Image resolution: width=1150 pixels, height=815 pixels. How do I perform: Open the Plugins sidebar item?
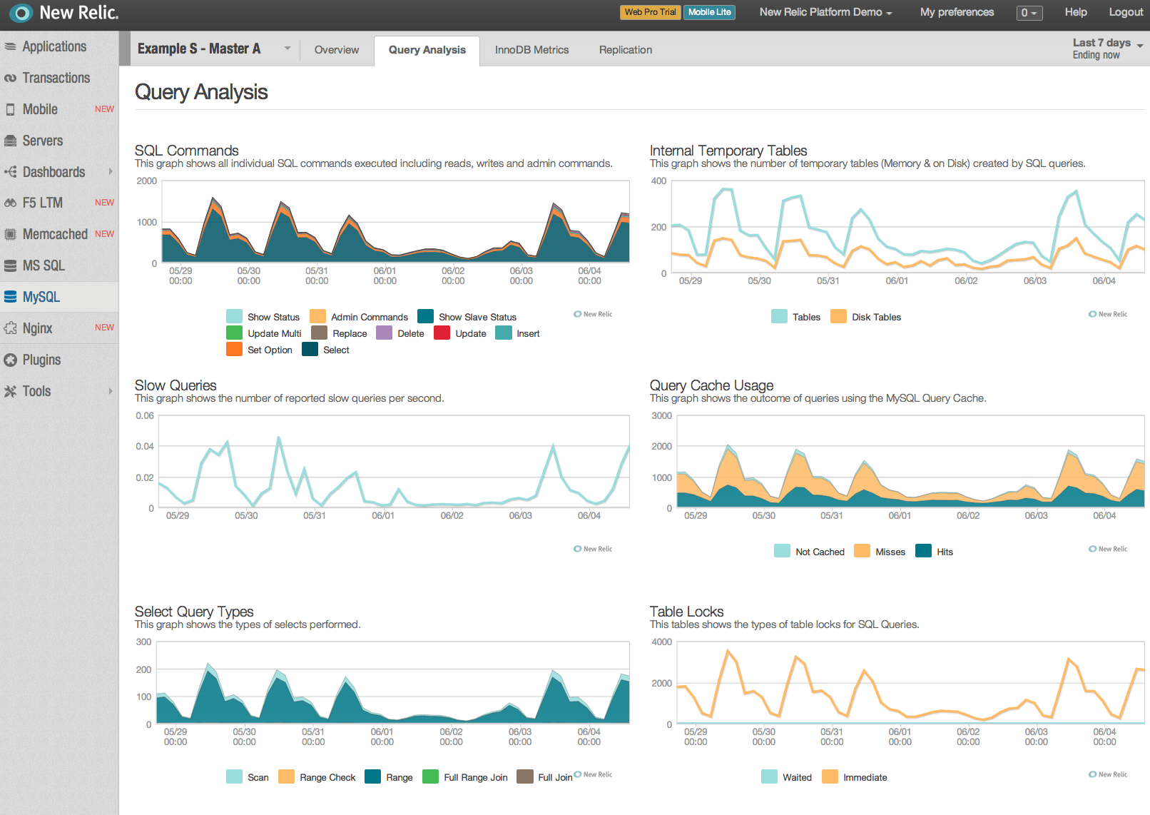click(59, 360)
